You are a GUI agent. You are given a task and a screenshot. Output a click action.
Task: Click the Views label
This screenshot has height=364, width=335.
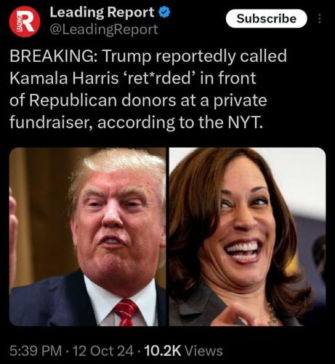click(x=203, y=351)
